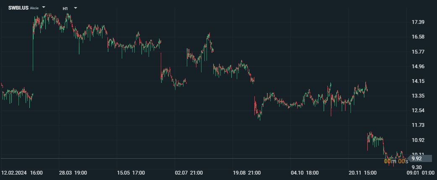Viewport: 437px width, 180px height.
Task: Click the 12.02.2024 16:00 date label
Action: tap(22, 172)
